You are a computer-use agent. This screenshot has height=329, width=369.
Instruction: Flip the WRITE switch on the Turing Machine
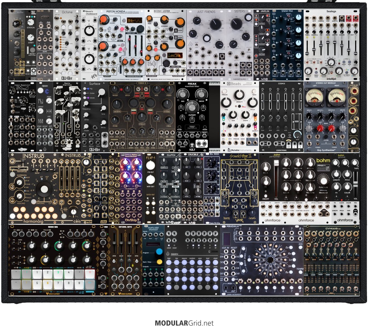pyautogui.click(x=17, y=43)
